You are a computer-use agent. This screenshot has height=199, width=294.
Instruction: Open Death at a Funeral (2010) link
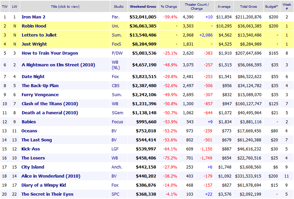point(50,113)
